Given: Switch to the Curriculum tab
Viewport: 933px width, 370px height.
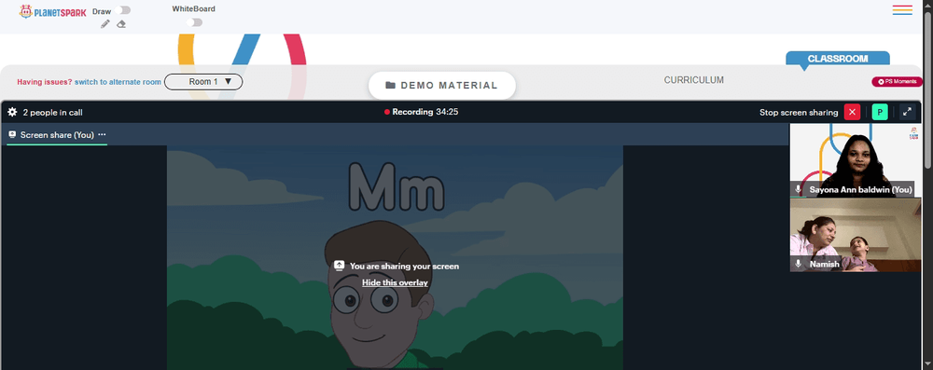Looking at the screenshot, I should tap(694, 80).
